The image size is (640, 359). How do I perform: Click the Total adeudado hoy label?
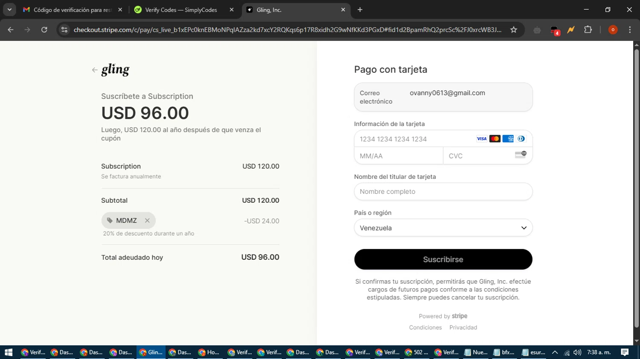pos(132,258)
